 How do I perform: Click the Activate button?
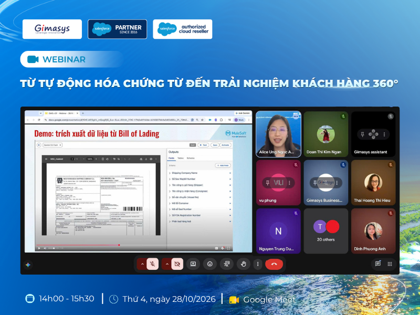tap(225, 145)
